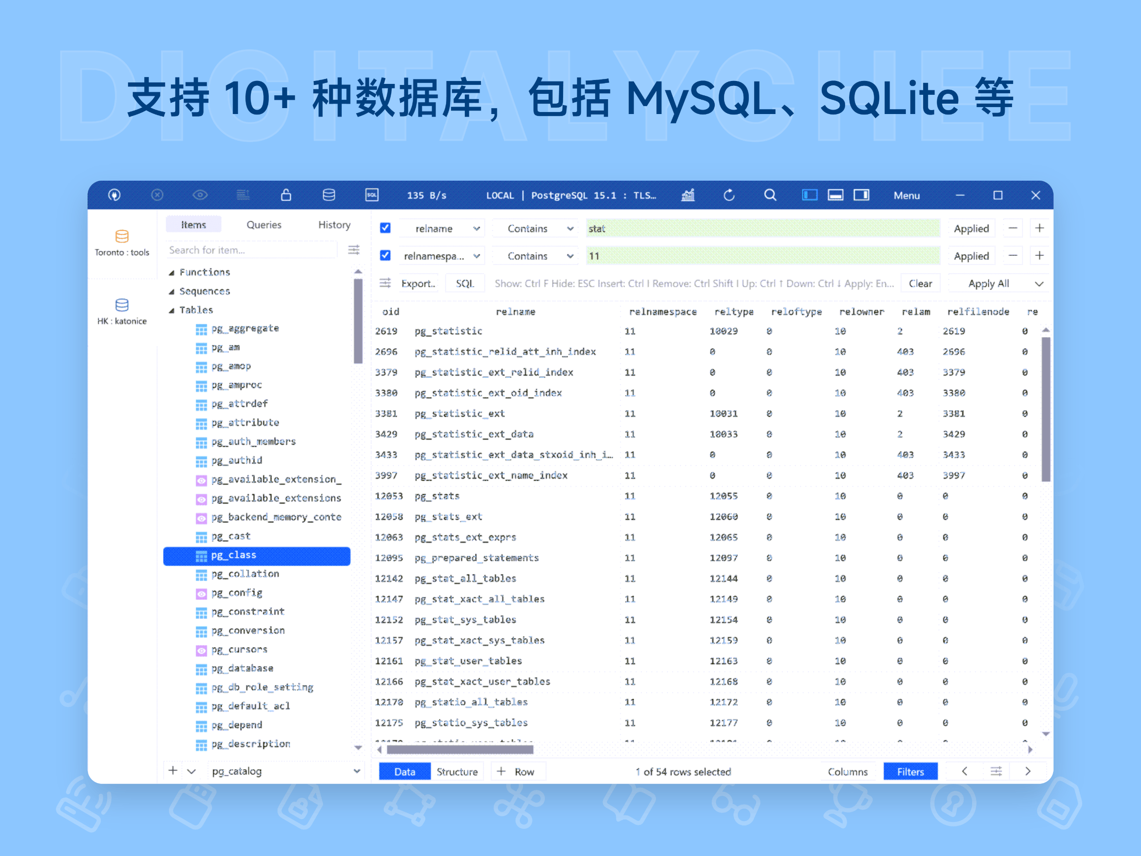This screenshot has height=856, width=1141.
Task: Collapse the Tables tree section
Action: (x=172, y=310)
